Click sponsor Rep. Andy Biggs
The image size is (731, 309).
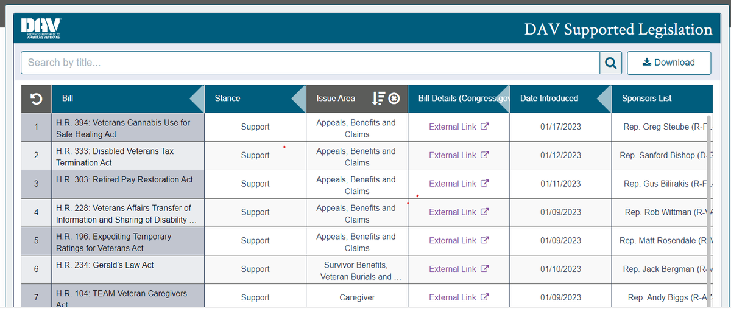[x=669, y=297]
